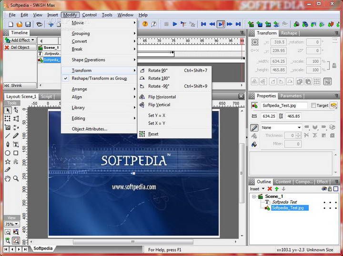The height and width of the screenshot is (256, 343).
Task: Click the width field showing 634.25 in Properties
Action: tap(269, 116)
